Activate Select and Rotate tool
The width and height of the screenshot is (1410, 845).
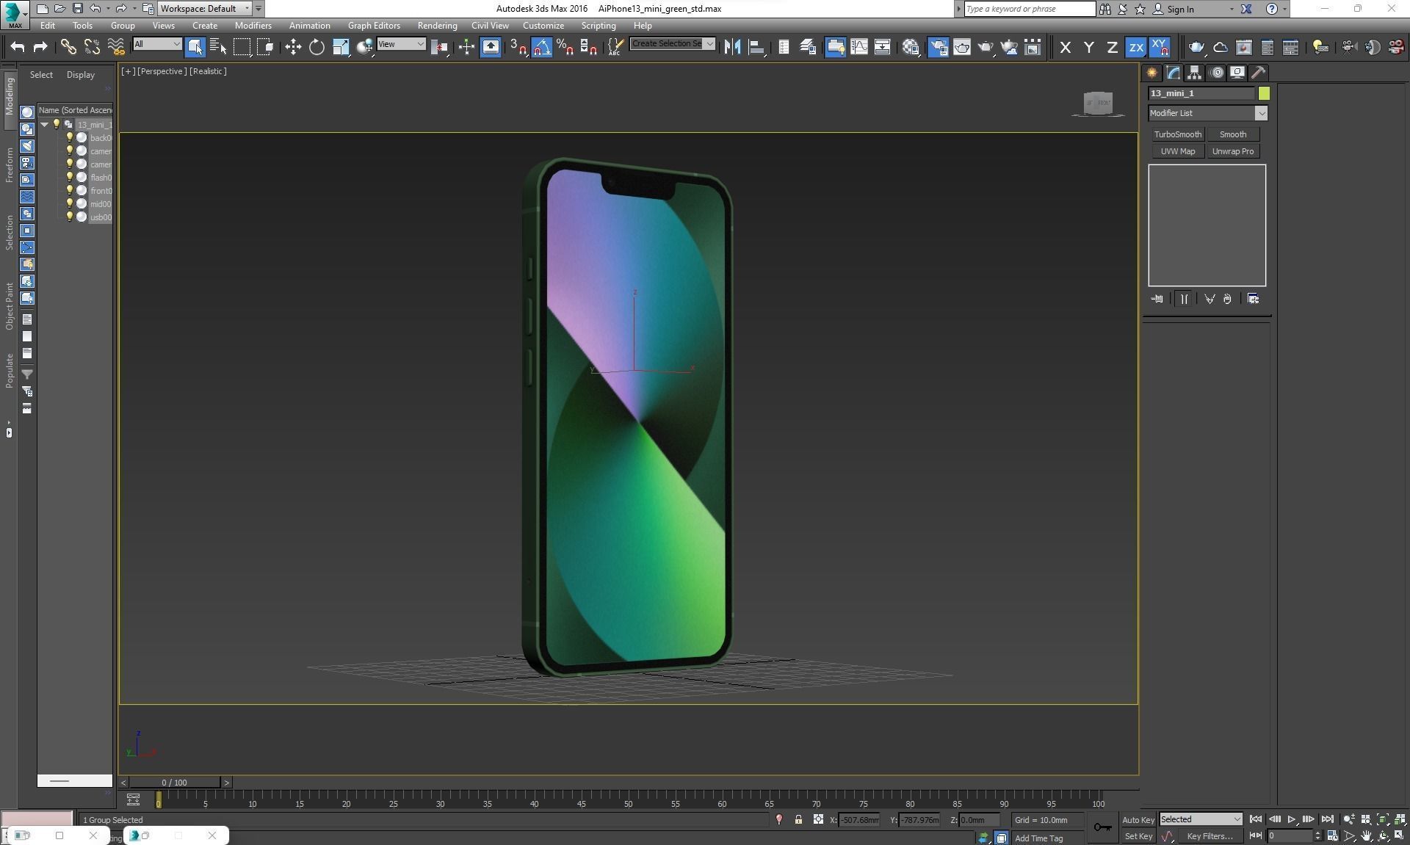tap(317, 47)
